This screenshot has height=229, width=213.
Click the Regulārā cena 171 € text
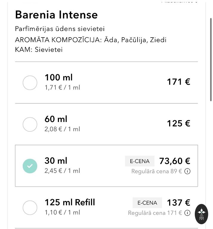155,213
